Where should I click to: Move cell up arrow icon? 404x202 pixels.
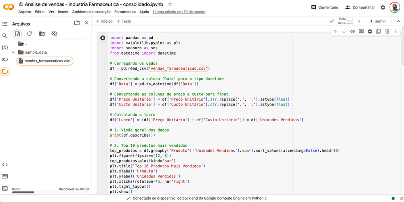(x=335, y=32)
